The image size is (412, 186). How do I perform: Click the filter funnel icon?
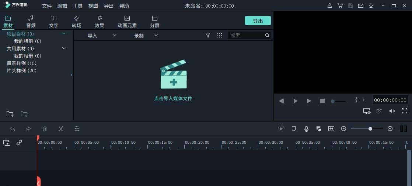(208, 35)
